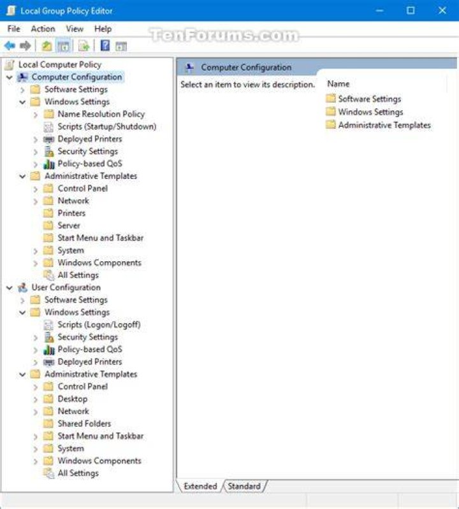Expand the Desktop node under User Configuration
The image size is (459, 509).
point(36,399)
